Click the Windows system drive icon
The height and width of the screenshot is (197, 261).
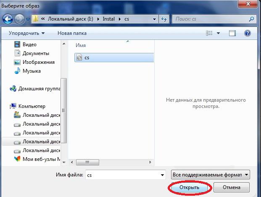17,115
